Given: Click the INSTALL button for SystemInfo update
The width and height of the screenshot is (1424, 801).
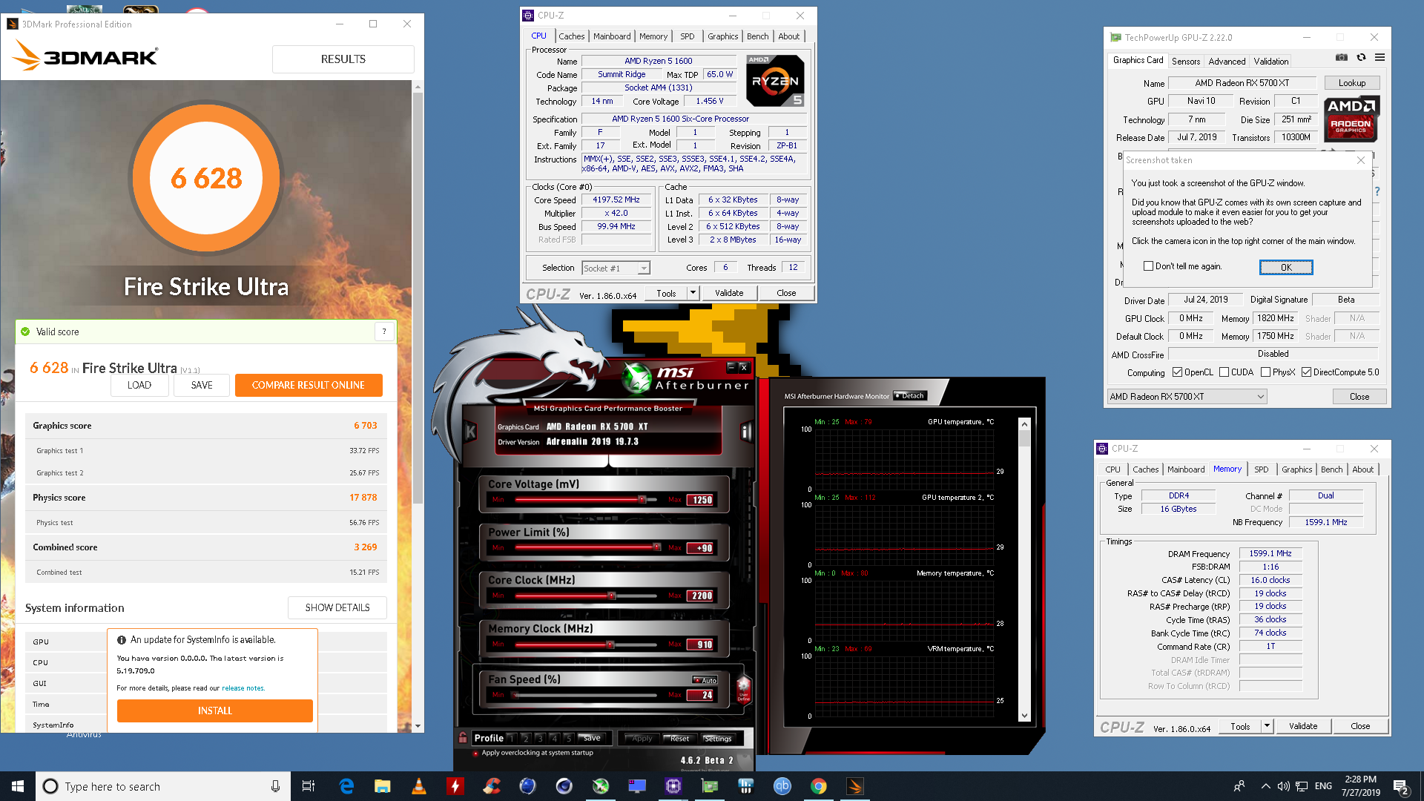Looking at the screenshot, I should pyautogui.click(x=215, y=711).
